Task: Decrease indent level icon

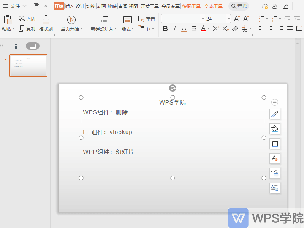Action: coord(287,19)
